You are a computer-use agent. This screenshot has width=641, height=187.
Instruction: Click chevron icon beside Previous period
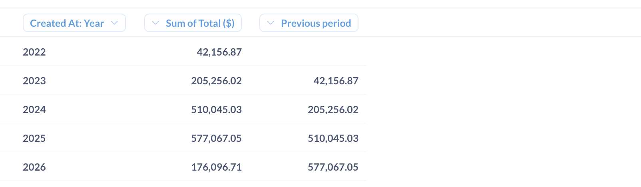tap(271, 23)
